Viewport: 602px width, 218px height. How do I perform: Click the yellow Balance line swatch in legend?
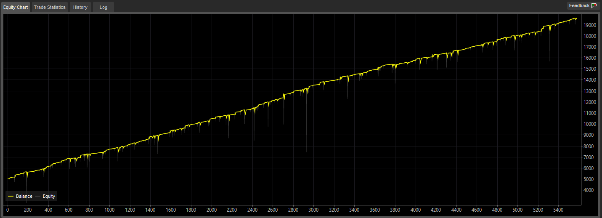tap(11, 196)
